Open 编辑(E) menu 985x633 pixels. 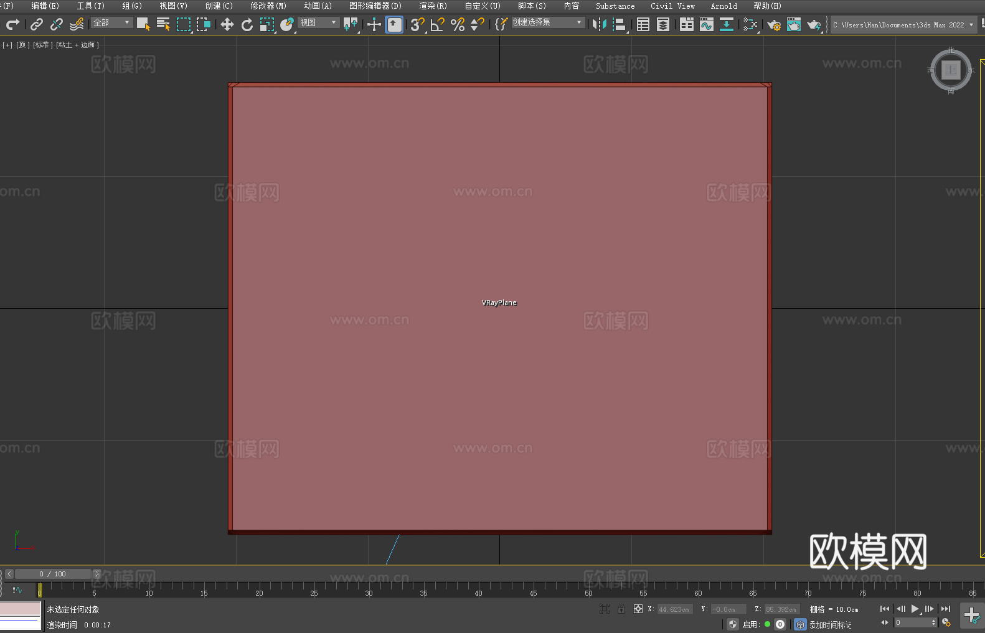point(45,6)
